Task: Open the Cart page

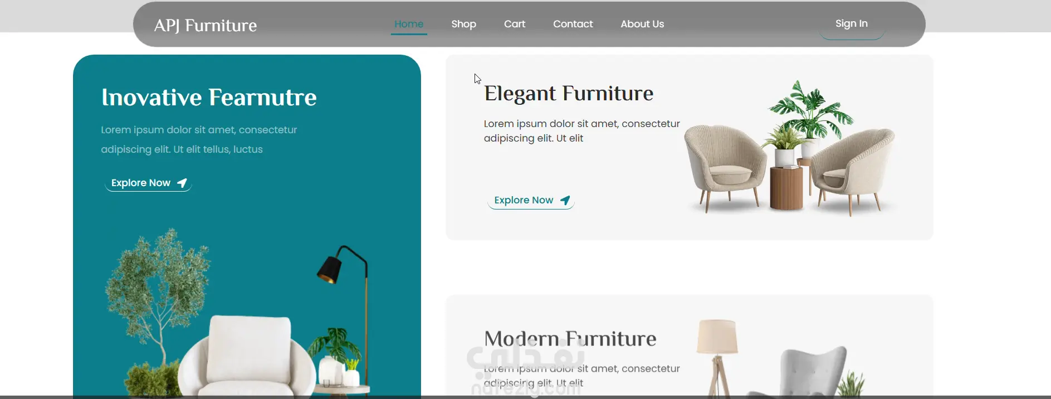Action: coord(515,24)
